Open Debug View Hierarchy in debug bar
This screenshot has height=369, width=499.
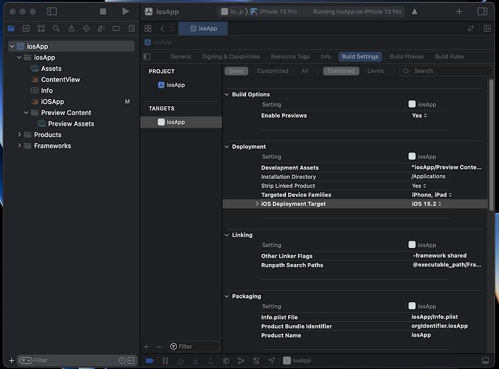click(226, 360)
